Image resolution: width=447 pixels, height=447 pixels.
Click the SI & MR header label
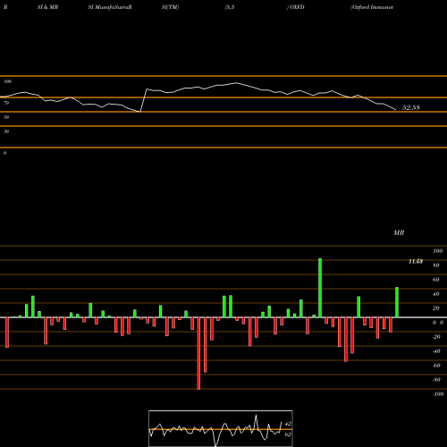47,7
